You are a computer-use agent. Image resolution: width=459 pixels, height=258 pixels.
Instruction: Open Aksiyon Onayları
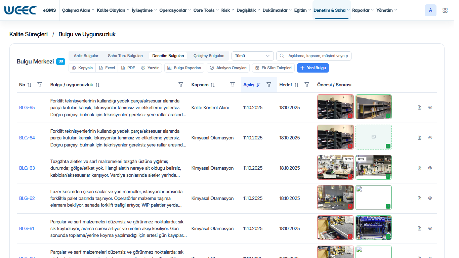228,68
